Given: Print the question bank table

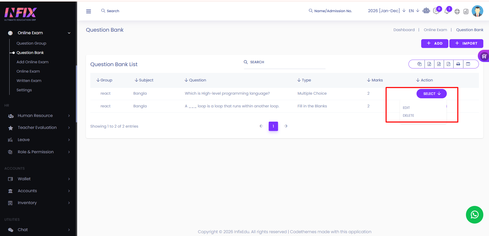Looking at the screenshot, I should click(x=458, y=64).
